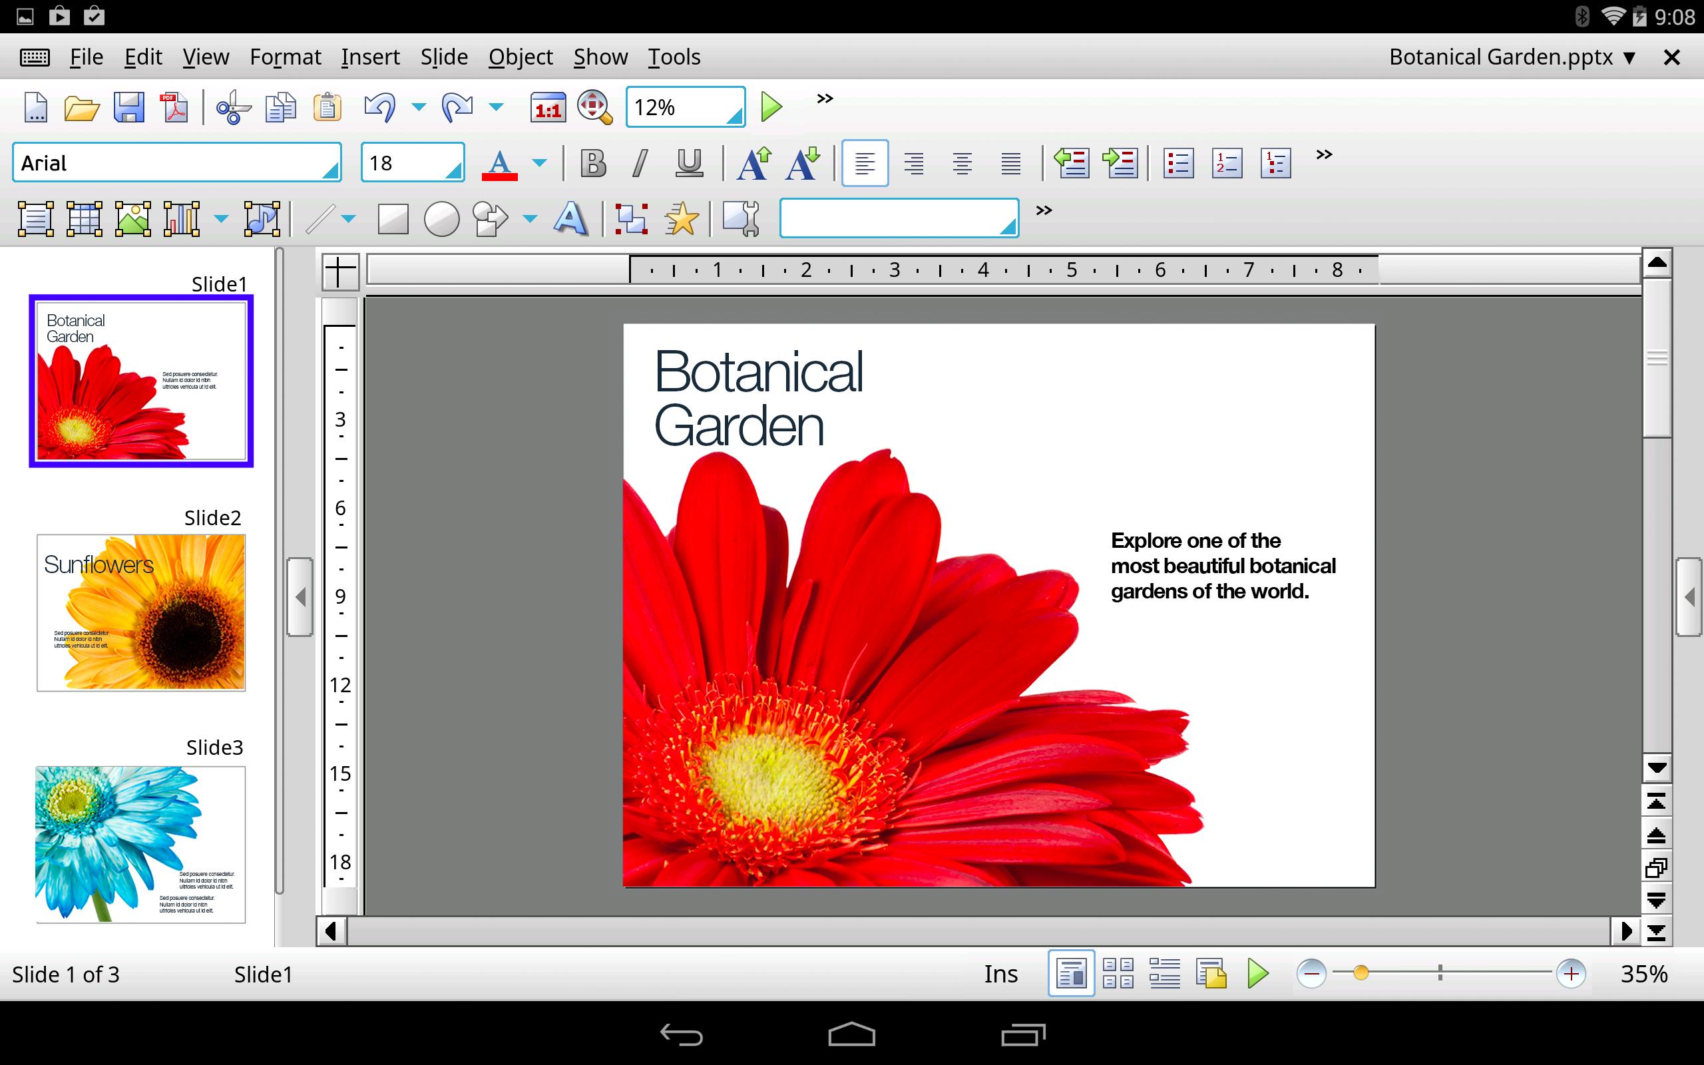
Task: Toggle italic formatting
Action: 640,162
